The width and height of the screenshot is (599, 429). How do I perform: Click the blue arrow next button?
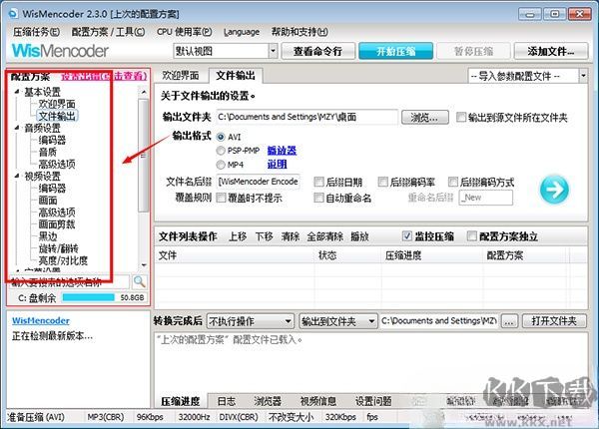coord(554,190)
